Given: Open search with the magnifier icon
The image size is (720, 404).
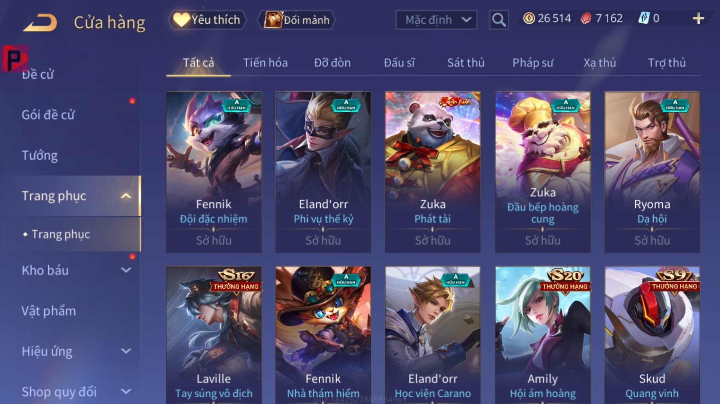Looking at the screenshot, I should (x=499, y=19).
